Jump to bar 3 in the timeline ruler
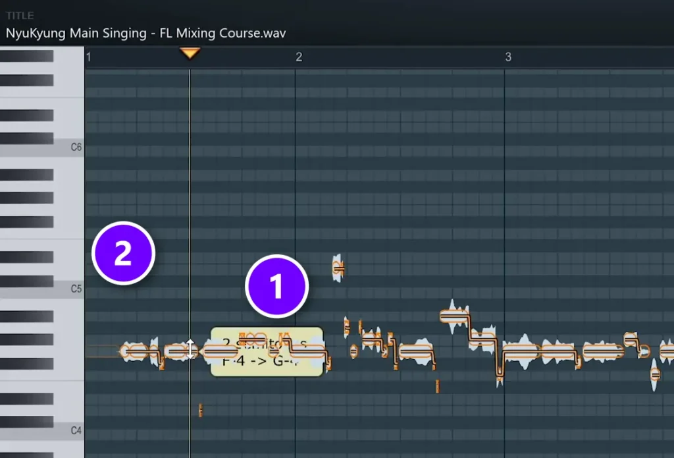This screenshot has width=674, height=458. pyautogui.click(x=508, y=57)
